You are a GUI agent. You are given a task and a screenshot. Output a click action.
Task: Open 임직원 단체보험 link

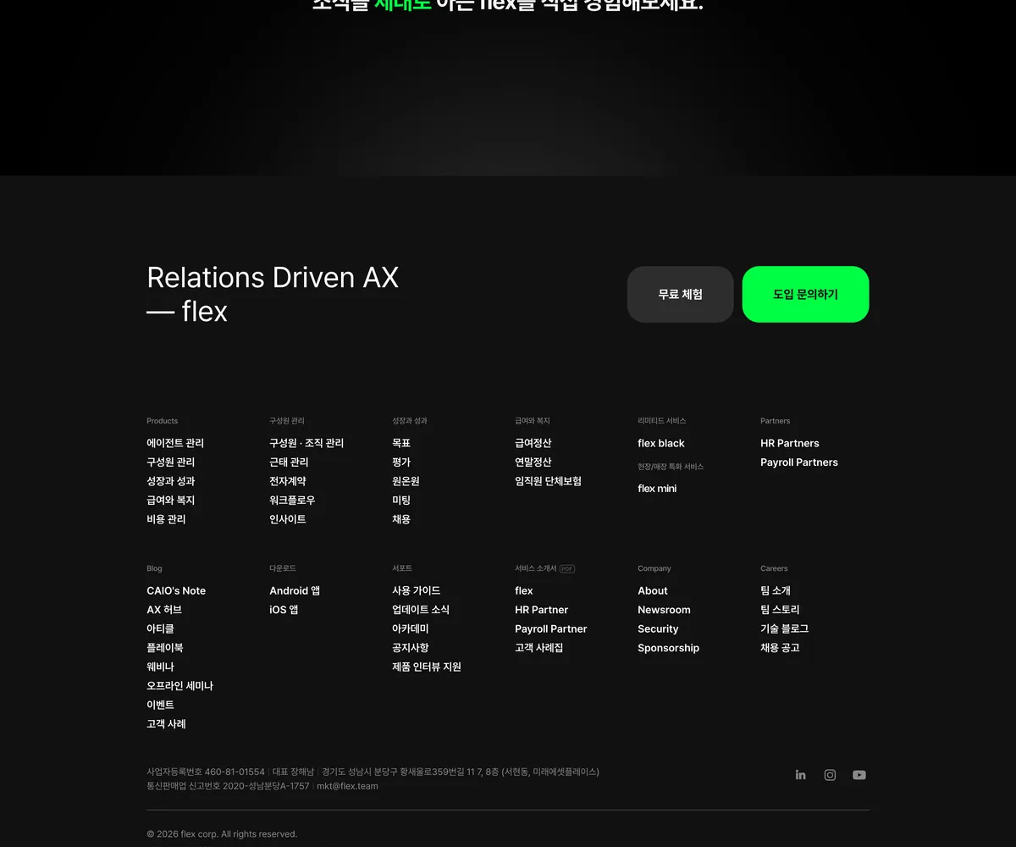(x=548, y=481)
